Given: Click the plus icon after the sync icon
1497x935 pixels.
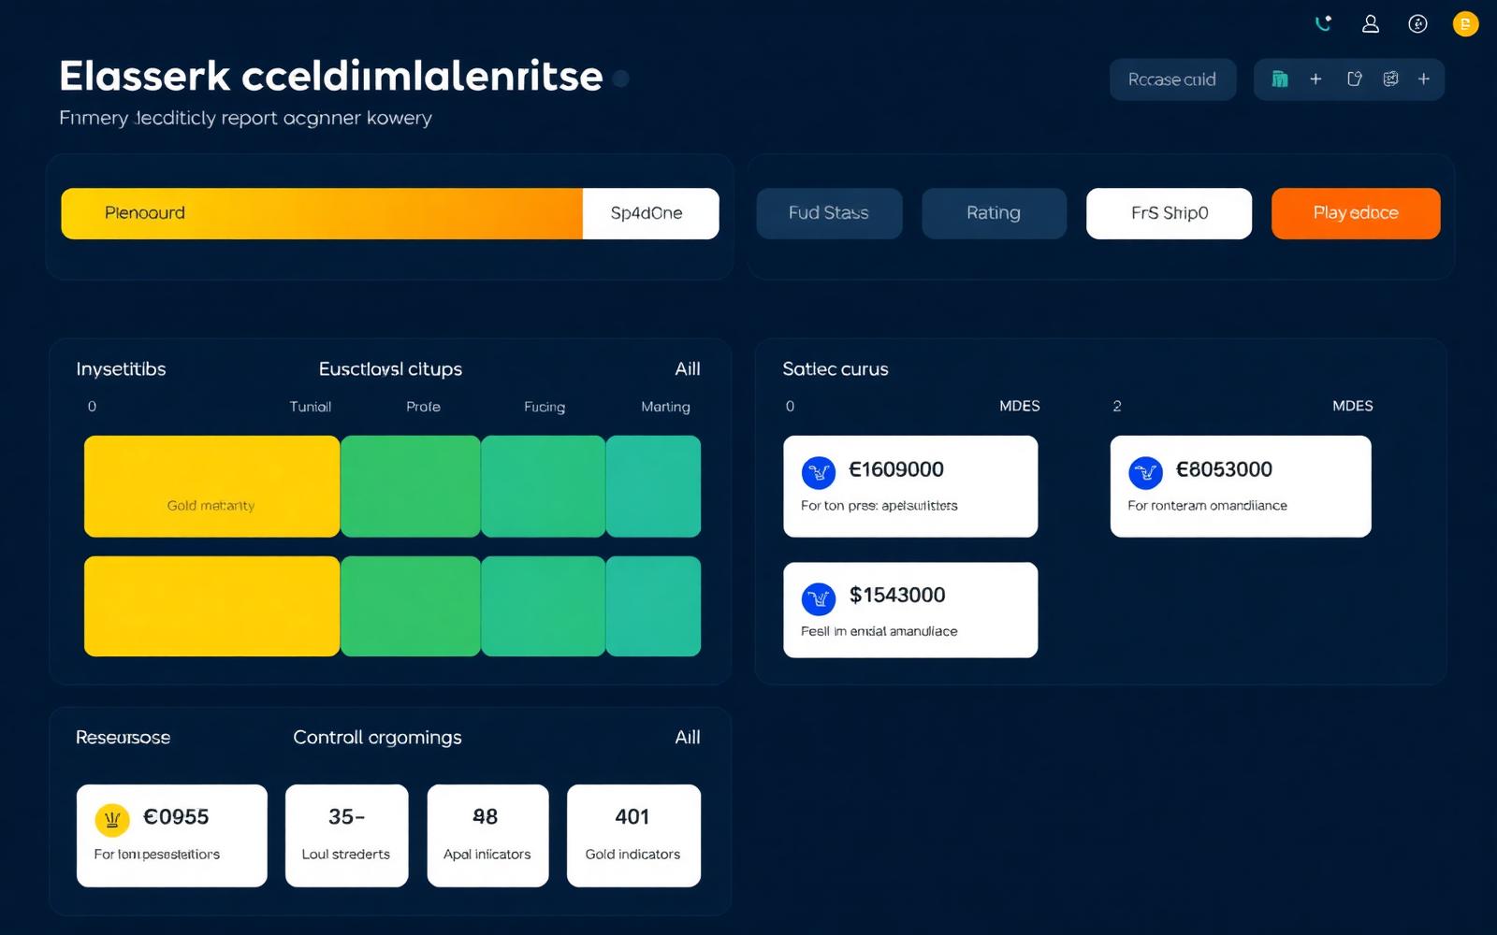Looking at the screenshot, I should [1424, 79].
